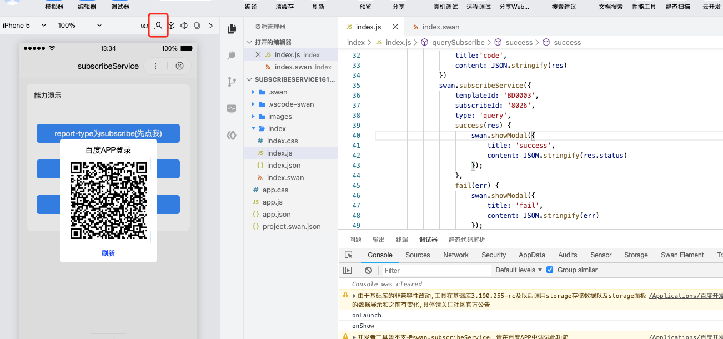Switch to the Audits devtools tab

[x=568, y=255]
